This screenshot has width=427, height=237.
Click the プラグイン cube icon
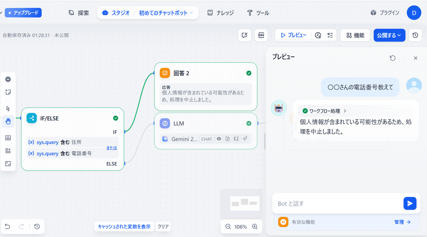(373, 13)
